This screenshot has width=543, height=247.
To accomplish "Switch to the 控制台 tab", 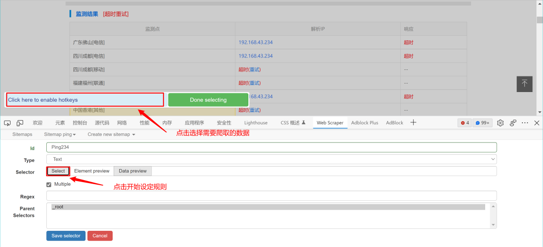I will point(80,123).
